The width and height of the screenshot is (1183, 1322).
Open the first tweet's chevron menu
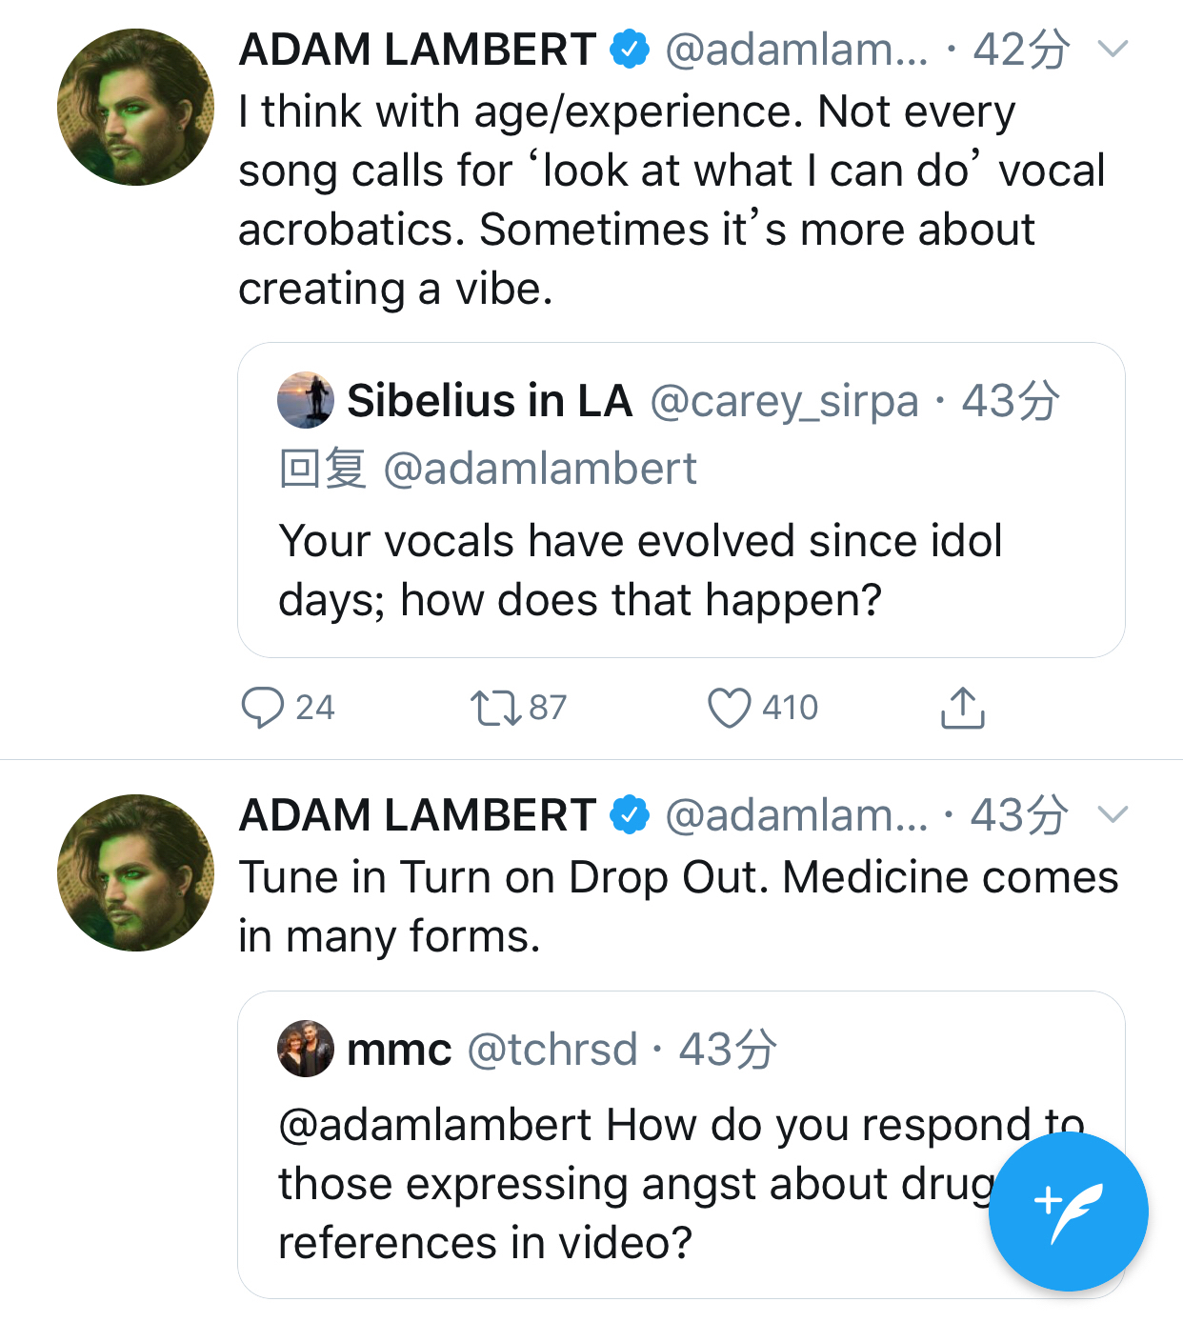point(1113,49)
